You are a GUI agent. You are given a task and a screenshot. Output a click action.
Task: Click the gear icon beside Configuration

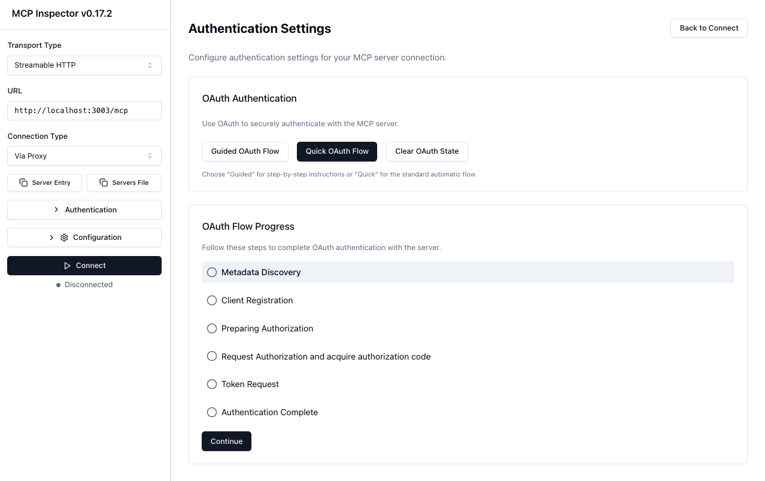pyautogui.click(x=64, y=238)
